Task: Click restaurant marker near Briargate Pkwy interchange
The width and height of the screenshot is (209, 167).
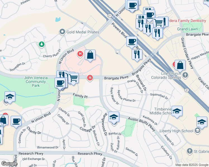Action: 137,55
